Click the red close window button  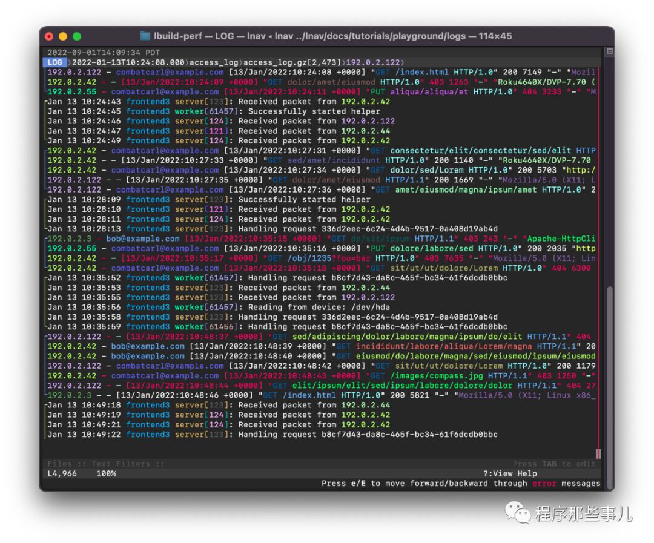[x=49, y=36]
